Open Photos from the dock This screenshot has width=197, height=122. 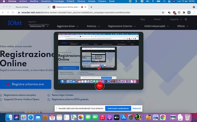point(81,117)
